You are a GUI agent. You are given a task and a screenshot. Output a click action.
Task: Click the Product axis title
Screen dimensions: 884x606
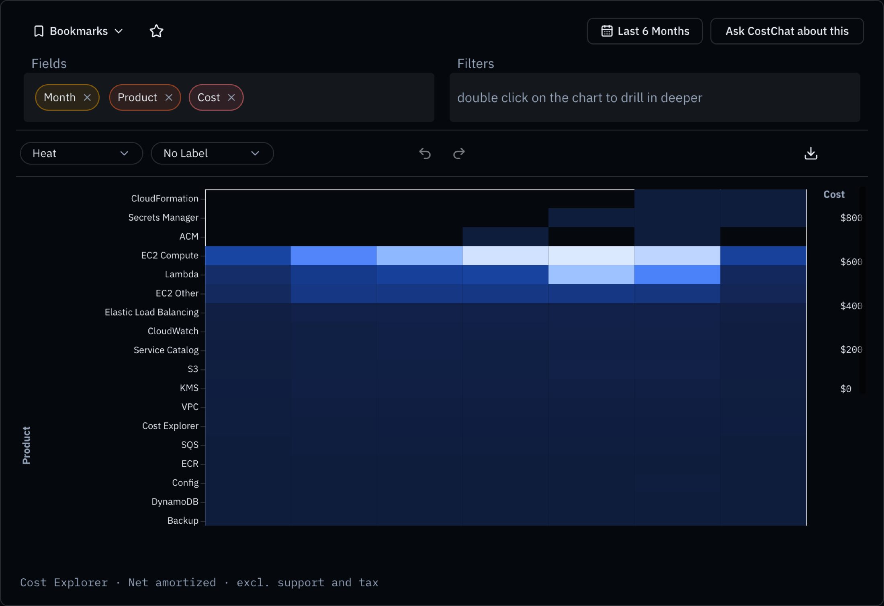(27, 445)
